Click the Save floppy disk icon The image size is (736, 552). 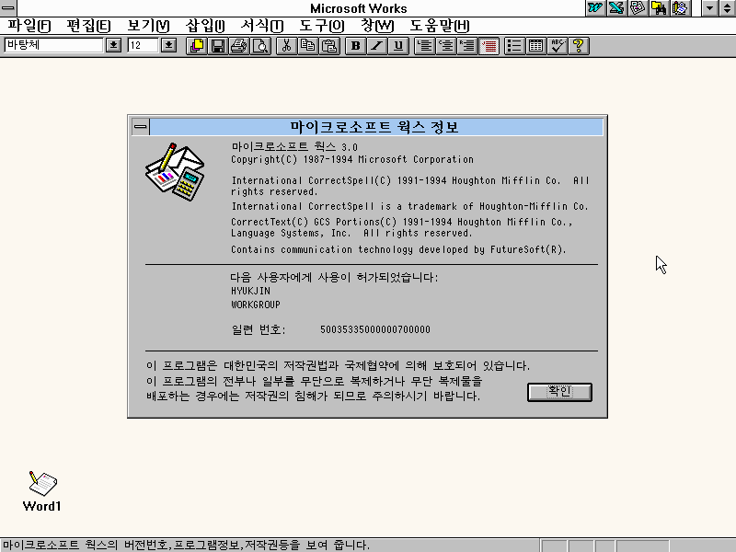click(217, 45)
